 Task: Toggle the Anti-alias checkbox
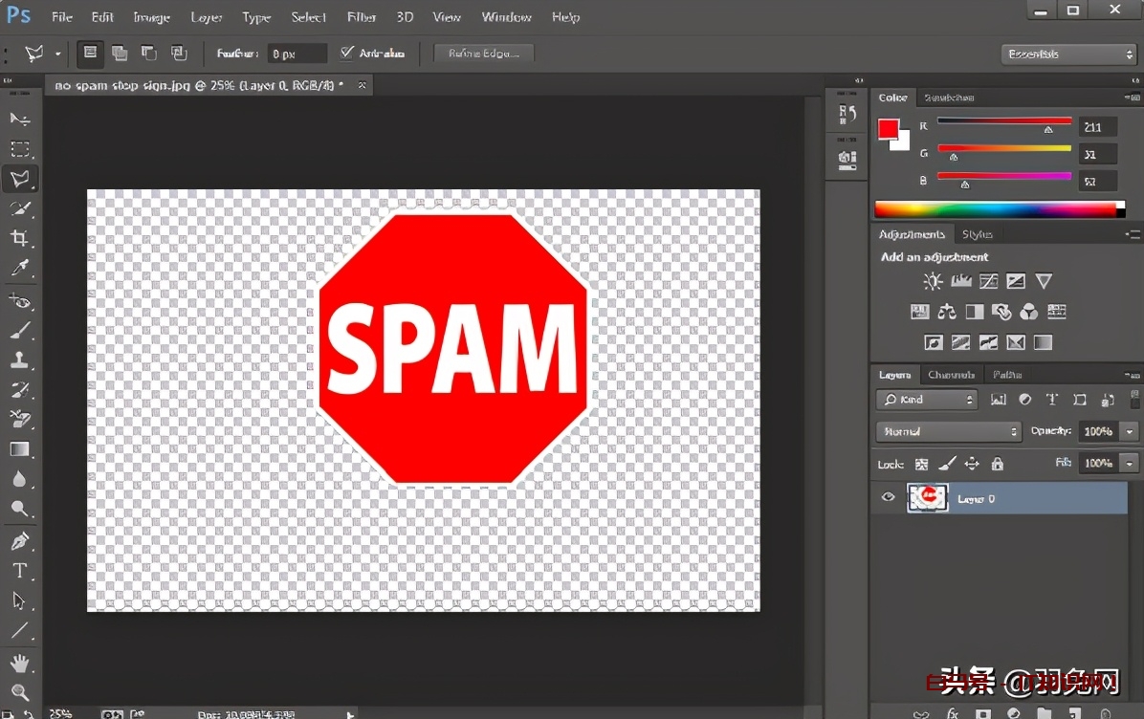pos(347,54)
